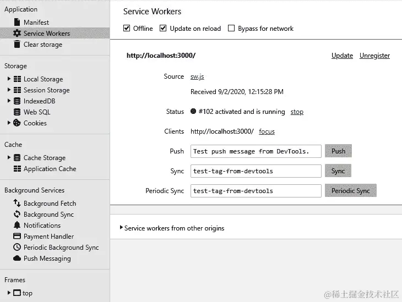Click the Cache Storage database icon
The width and height of the screenshot is (402, 302).
17,157
